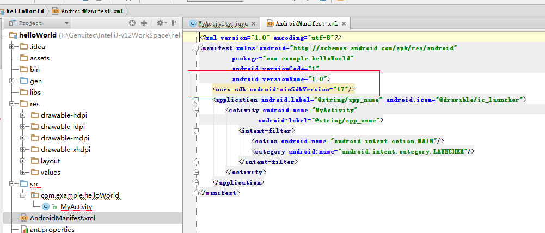This screenshot has height=233, width=545.
Task: Click the @drawable/ic_launcher icon attribute
Action: 455,100
